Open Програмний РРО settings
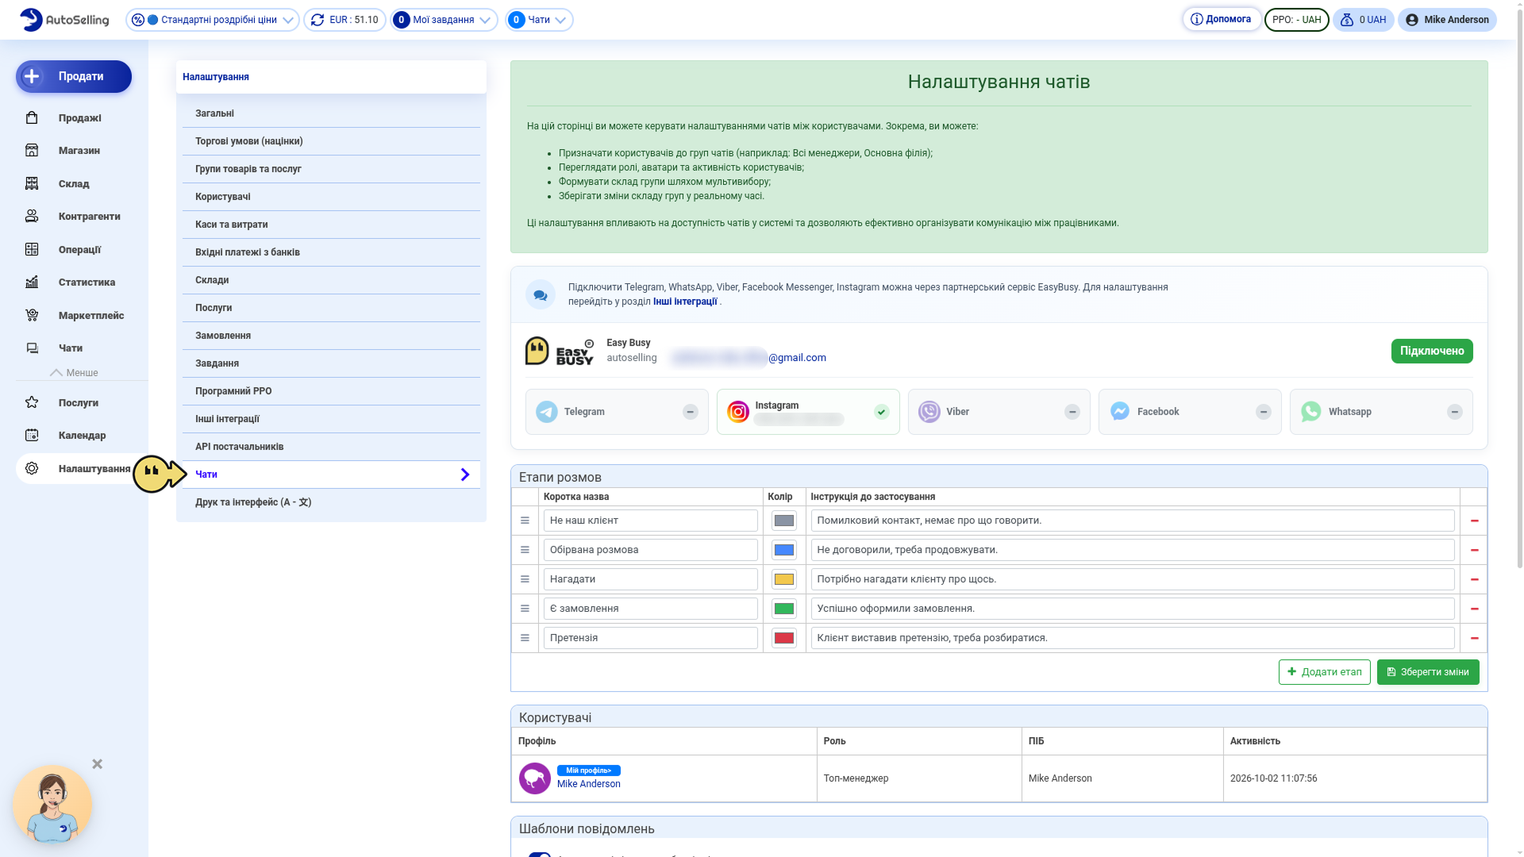The image size is (1524, 857). [x=331, y=391]
